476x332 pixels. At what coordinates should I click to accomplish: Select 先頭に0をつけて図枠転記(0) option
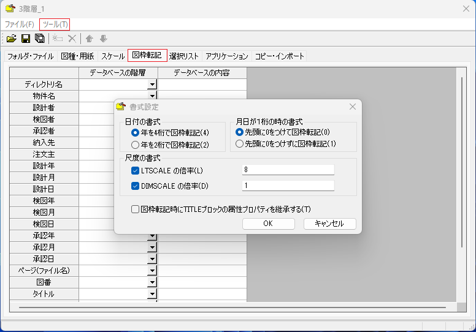(239, 132)
